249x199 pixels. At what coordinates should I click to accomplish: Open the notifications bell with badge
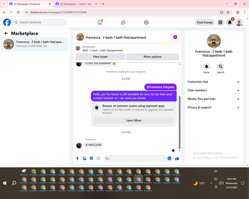click(230, 22)
